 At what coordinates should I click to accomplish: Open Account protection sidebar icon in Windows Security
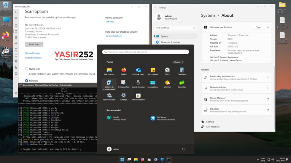(x=16, y=38)
